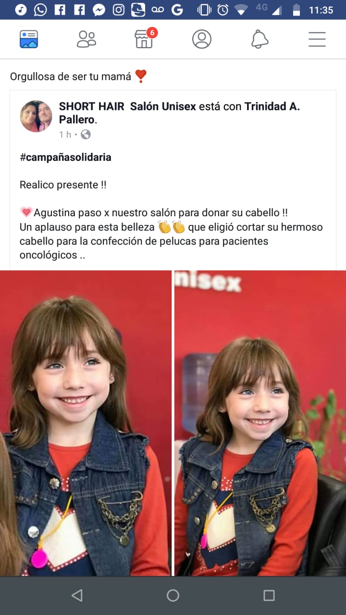Open the hamburger menu icon
This screenshot has height=615, width=346.
click(317, 39)
